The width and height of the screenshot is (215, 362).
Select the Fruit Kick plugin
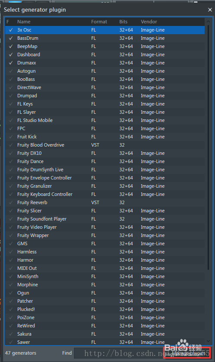pyautogui.click(x=105, y=137)
